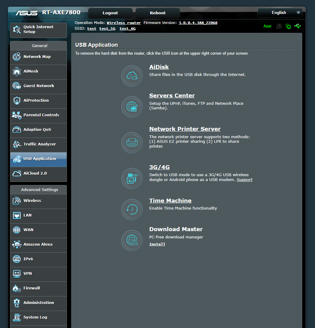Image resolution: width=315 pixels, height=328 pixels.
Task: Click the Reboot button
Action: pyautogui.click(x=158, y=13)
